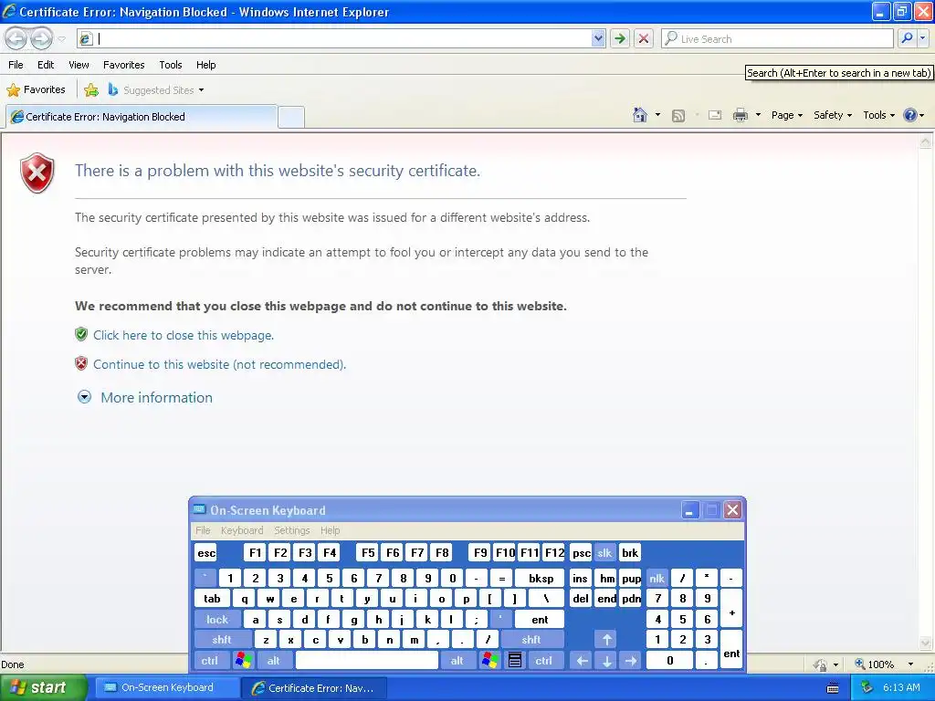The width and height of the screenshot is (935, 701).
Task: Open the Help menu in Internet Explorer
Action: point(205,65)
